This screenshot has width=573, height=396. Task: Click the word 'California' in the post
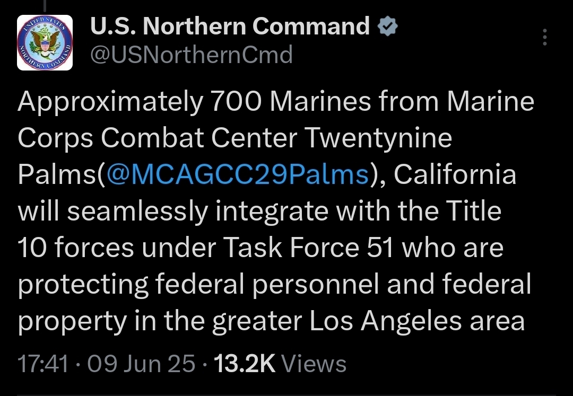pyautogui.click(x=455, y=174)
